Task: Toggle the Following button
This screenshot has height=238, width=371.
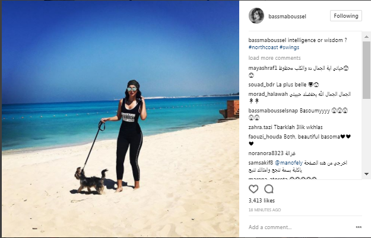Action: [346, 16]
